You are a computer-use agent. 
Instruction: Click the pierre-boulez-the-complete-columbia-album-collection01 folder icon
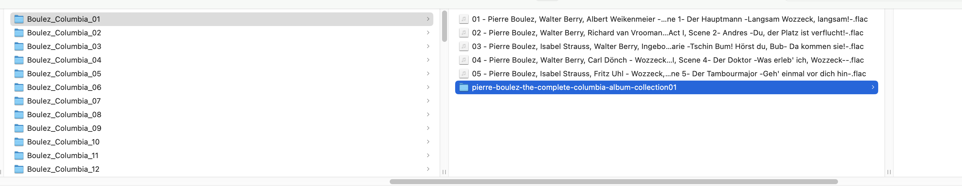(x=464, y=87)
